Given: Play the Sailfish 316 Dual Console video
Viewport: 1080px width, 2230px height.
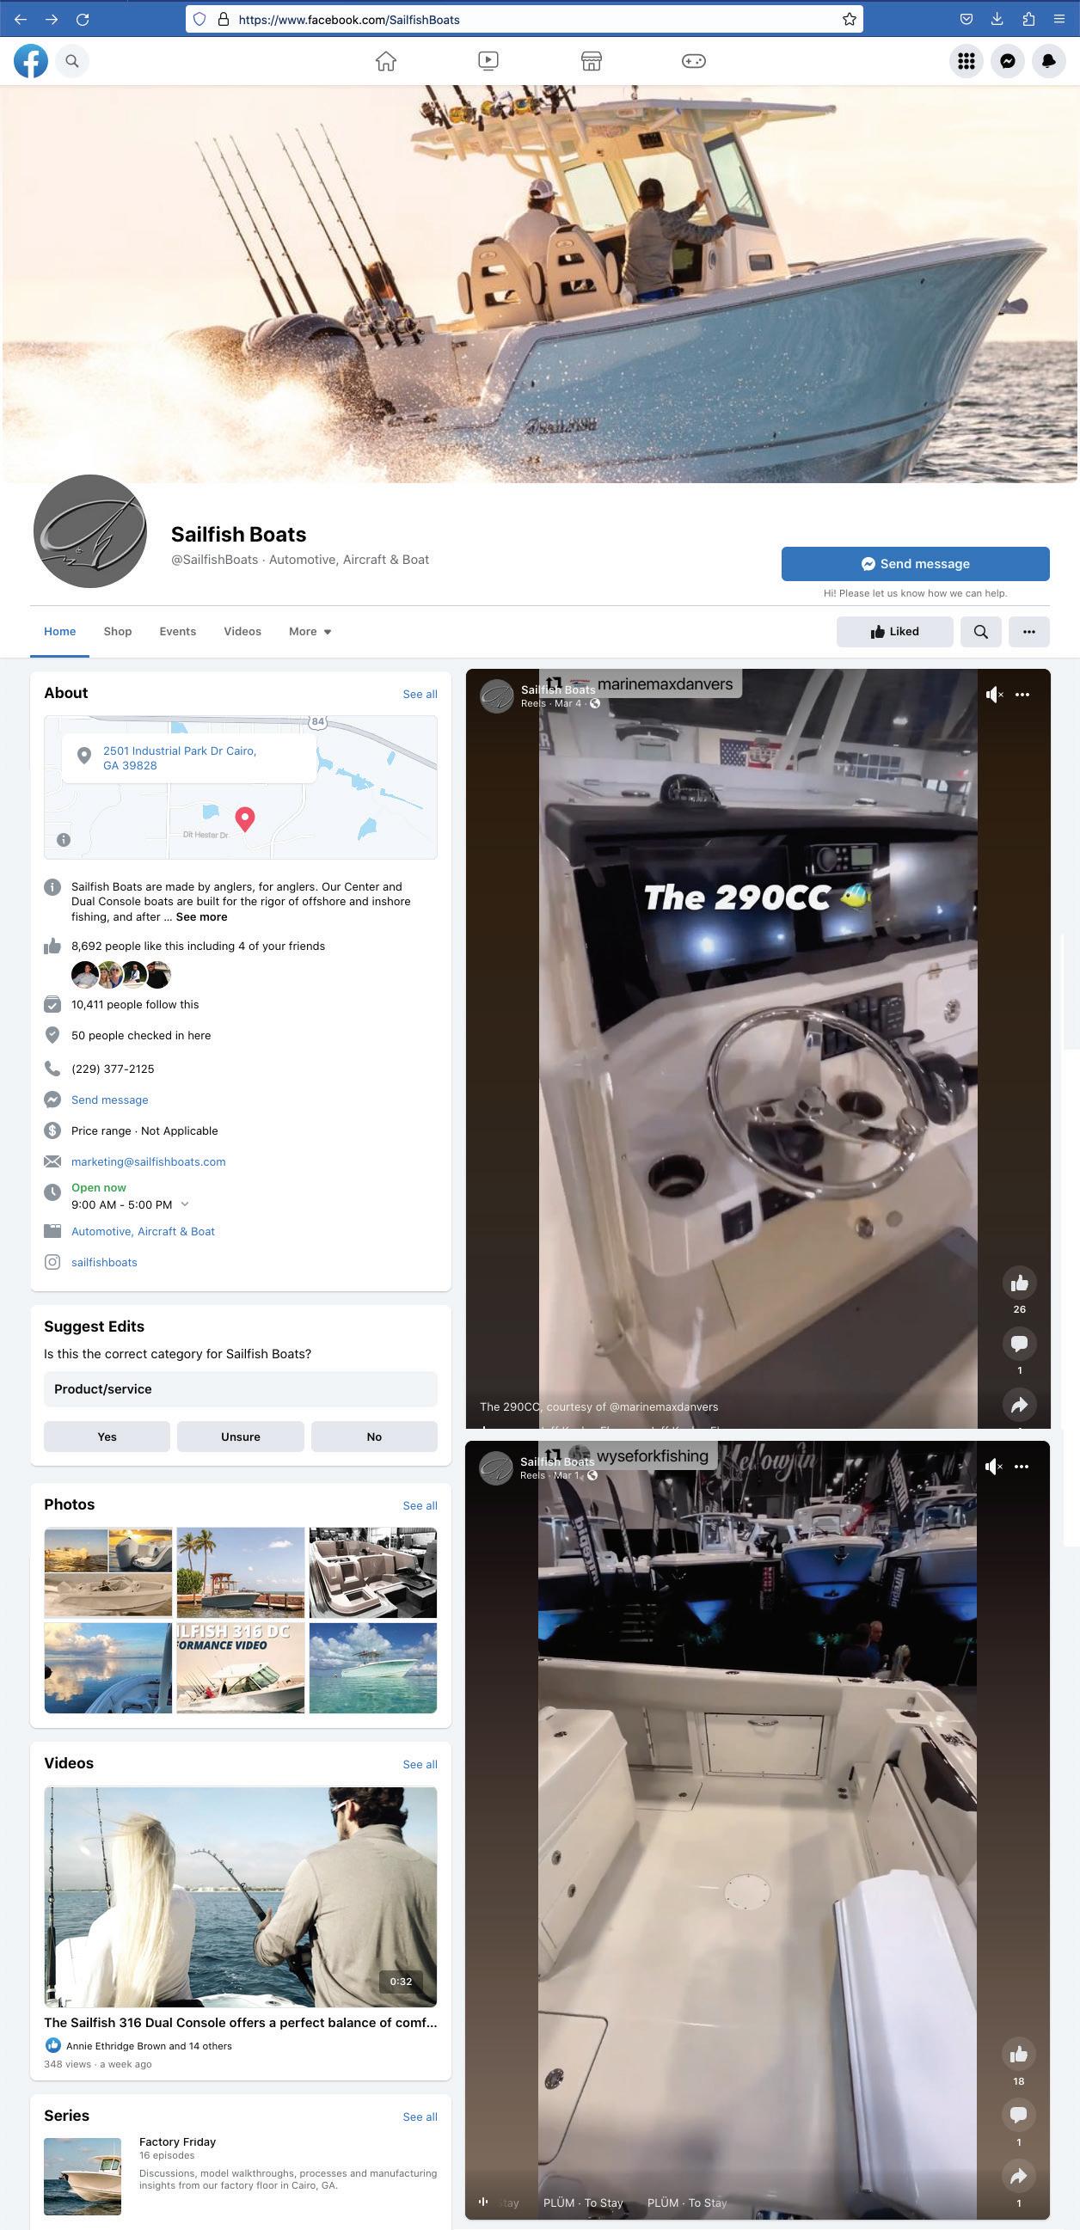Looking at the screenshot, I should pyautogui.click(x=241, y=1897).
